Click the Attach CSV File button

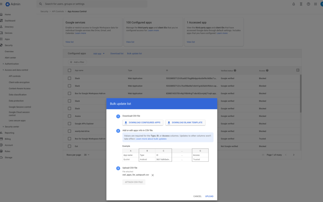[134, 182]
